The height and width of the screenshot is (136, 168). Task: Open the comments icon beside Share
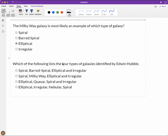pyautogui.click(x=155, y=6)
